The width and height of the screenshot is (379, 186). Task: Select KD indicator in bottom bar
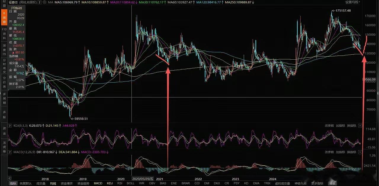click(x=246, y=183)
